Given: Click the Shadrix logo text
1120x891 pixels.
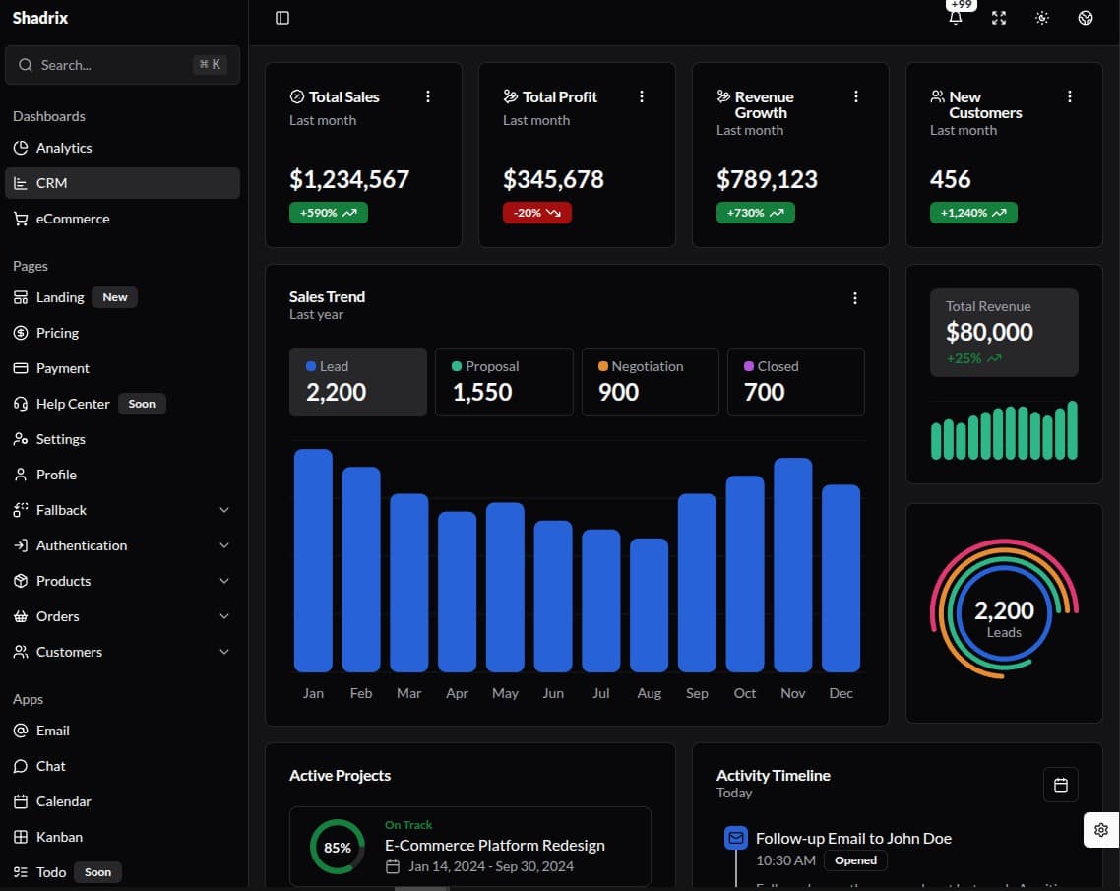Looking at the screenshot, I should (40, 18).
